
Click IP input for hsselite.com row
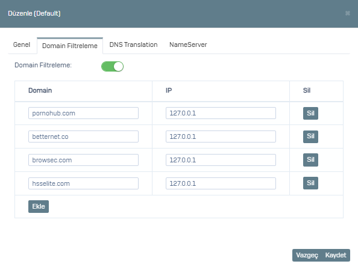(x=221, y=183)
